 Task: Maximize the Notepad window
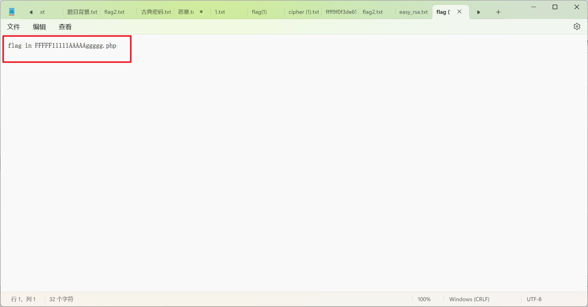tap(555, 7)
